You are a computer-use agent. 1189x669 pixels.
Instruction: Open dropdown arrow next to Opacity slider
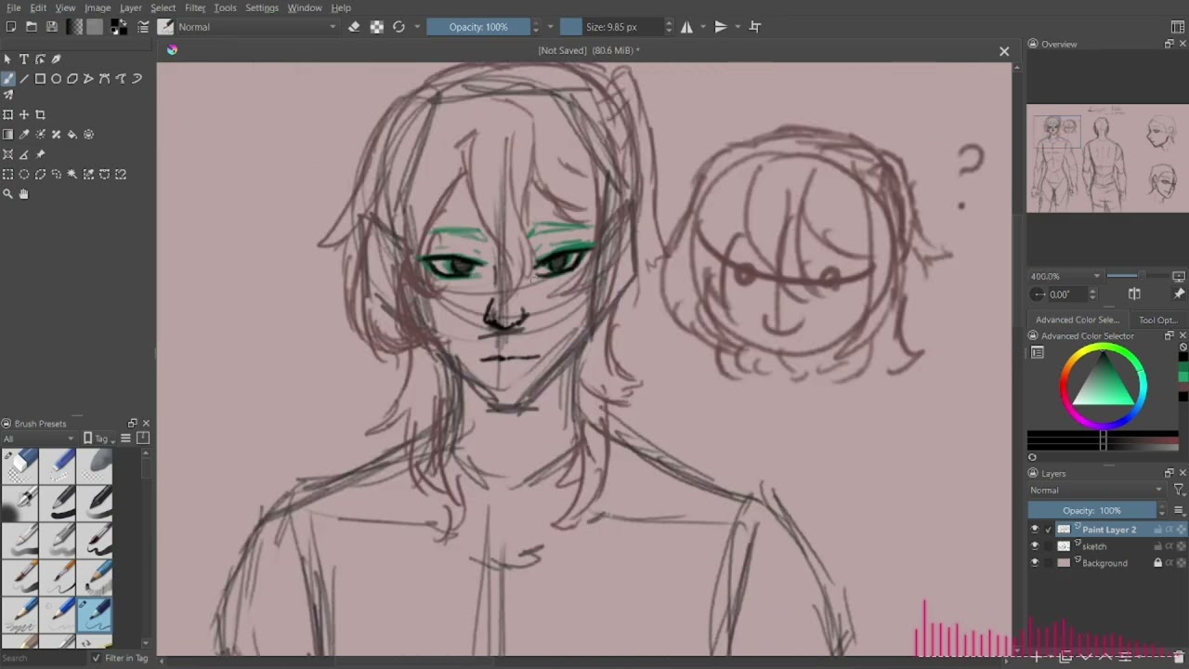tap(550, 27)
